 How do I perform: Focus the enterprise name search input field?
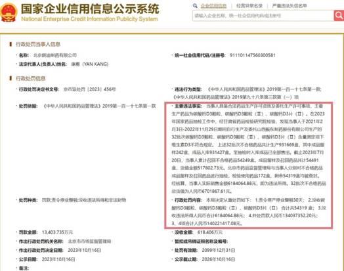(263, 16)
